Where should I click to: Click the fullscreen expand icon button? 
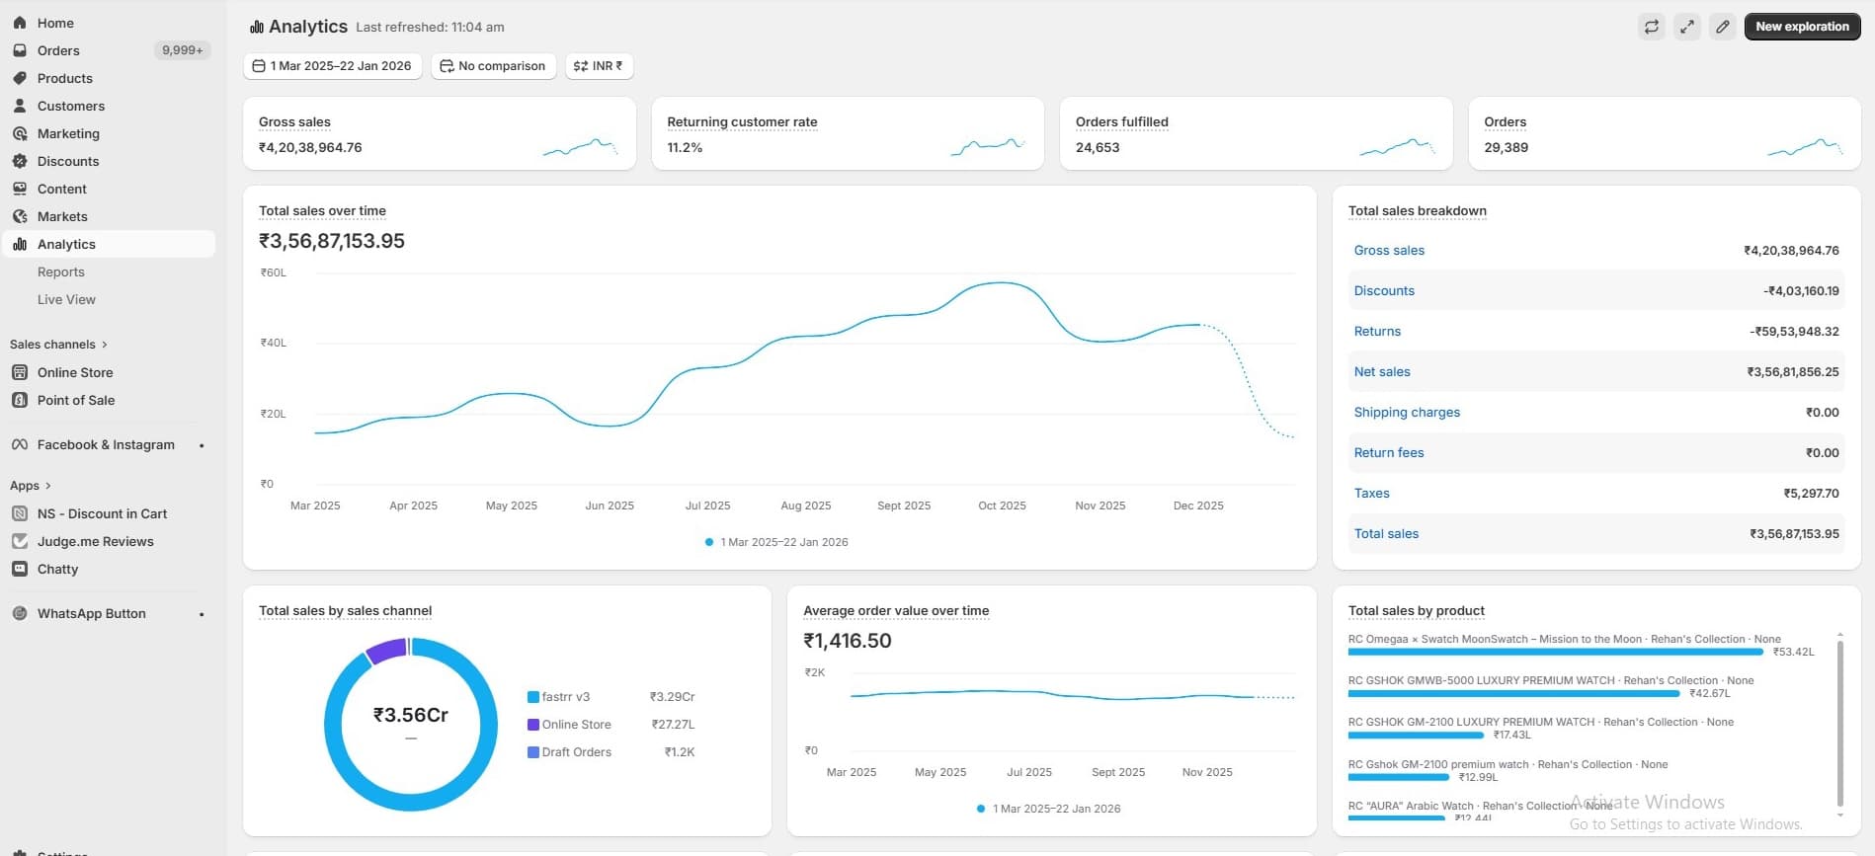pyautogui.click(x=1687, y=27)
